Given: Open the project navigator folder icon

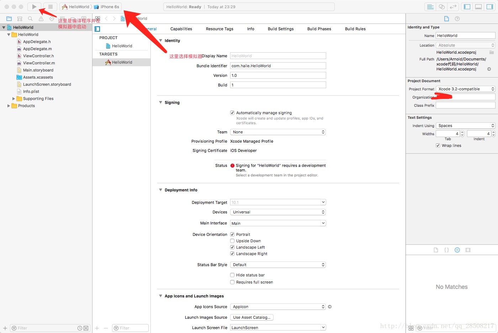Looking at the screenshot, I should (9, 18).
